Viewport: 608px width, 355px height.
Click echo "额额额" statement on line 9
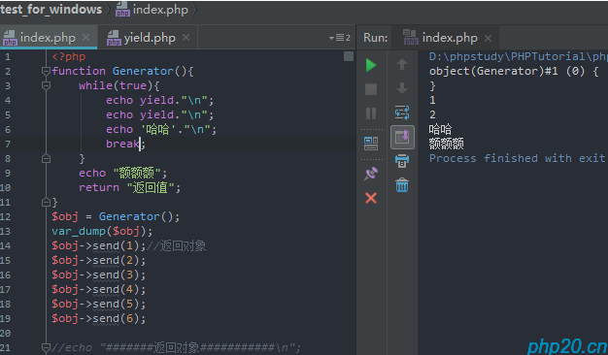123,173
